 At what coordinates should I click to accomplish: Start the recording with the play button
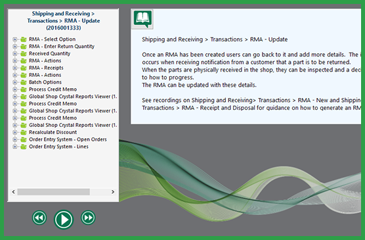click(64, 220)
